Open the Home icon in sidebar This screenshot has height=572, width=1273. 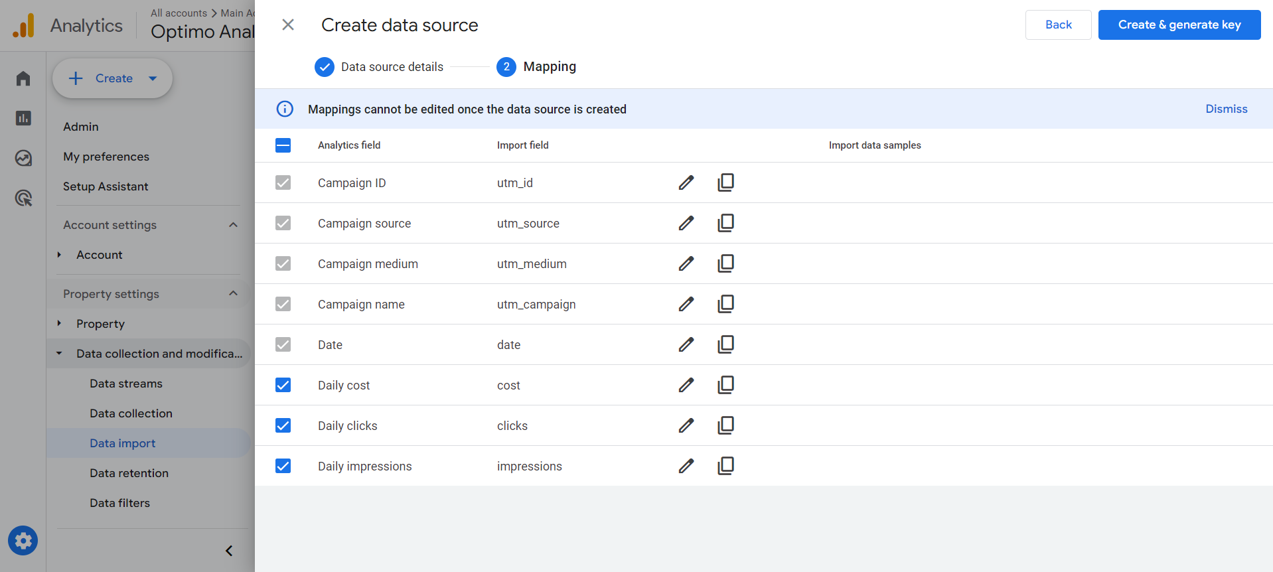23,78
